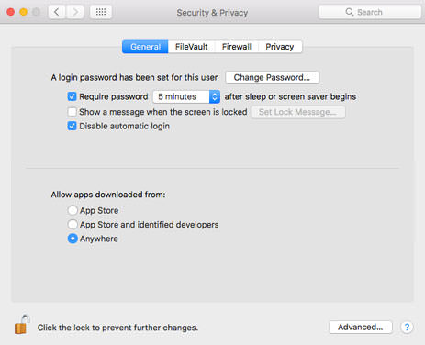Screen dimensions: 425x345
Task: Open the 5 minutes password delay dropdown
Action: [x=186, y=96]
